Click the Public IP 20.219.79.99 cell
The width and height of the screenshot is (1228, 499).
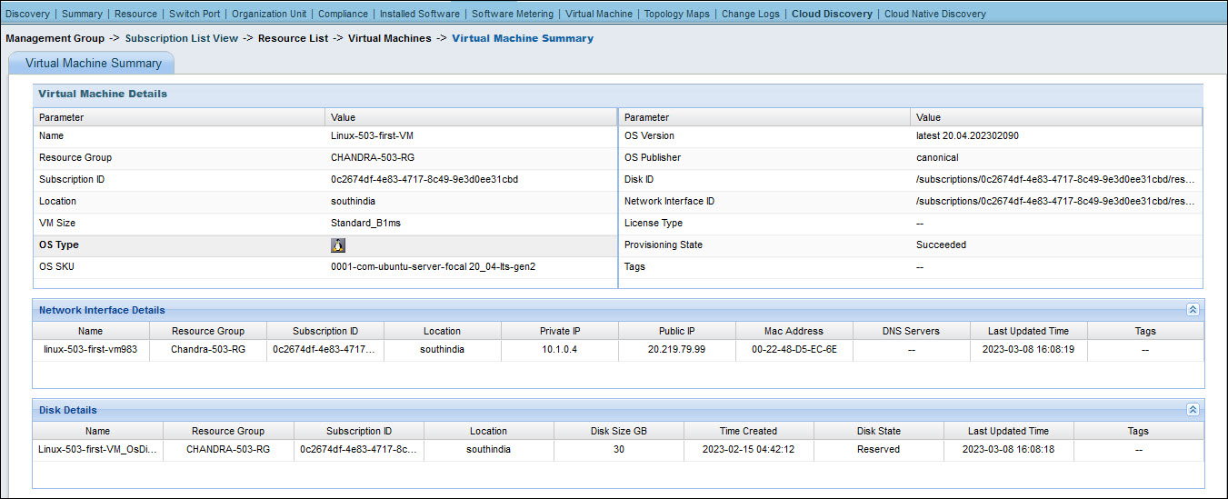677,350
